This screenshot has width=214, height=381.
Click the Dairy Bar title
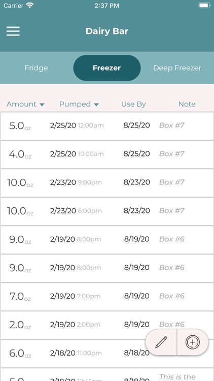(x=107, y=31)
